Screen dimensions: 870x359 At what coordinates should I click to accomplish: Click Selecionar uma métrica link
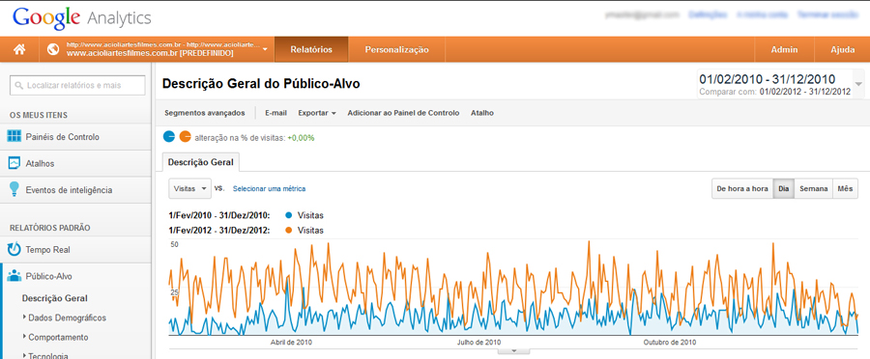pyautogui.click(x=269, y=189)
